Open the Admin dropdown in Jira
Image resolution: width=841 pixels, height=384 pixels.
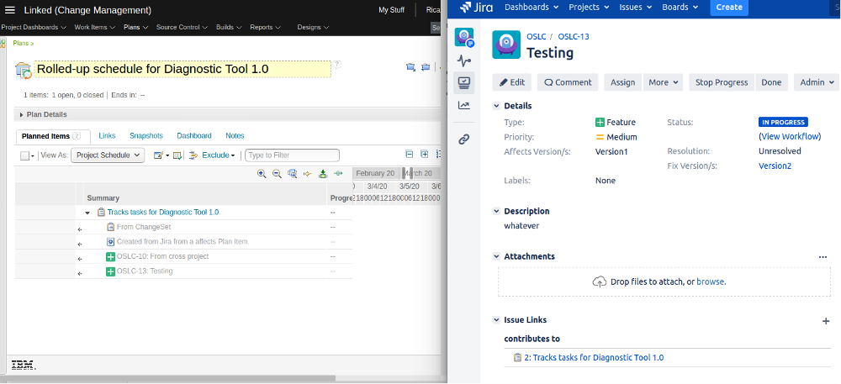[817, 82]
